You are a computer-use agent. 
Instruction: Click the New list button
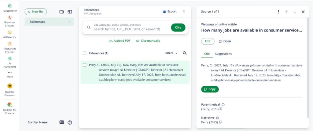coord(35,12)
